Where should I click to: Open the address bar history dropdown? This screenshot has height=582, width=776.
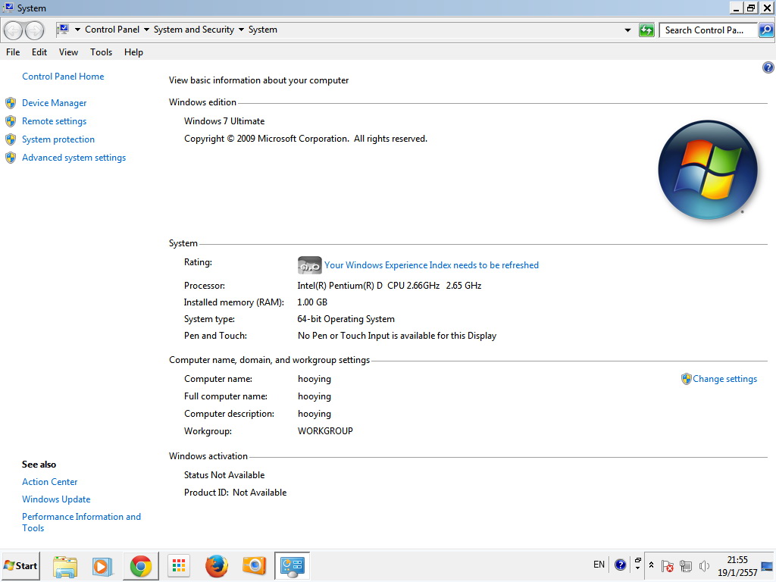(x=627, y=30)
